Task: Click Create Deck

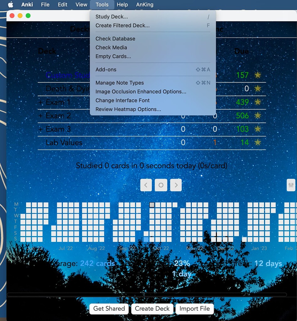Action: pyautogui.click(x=152, y=309)
